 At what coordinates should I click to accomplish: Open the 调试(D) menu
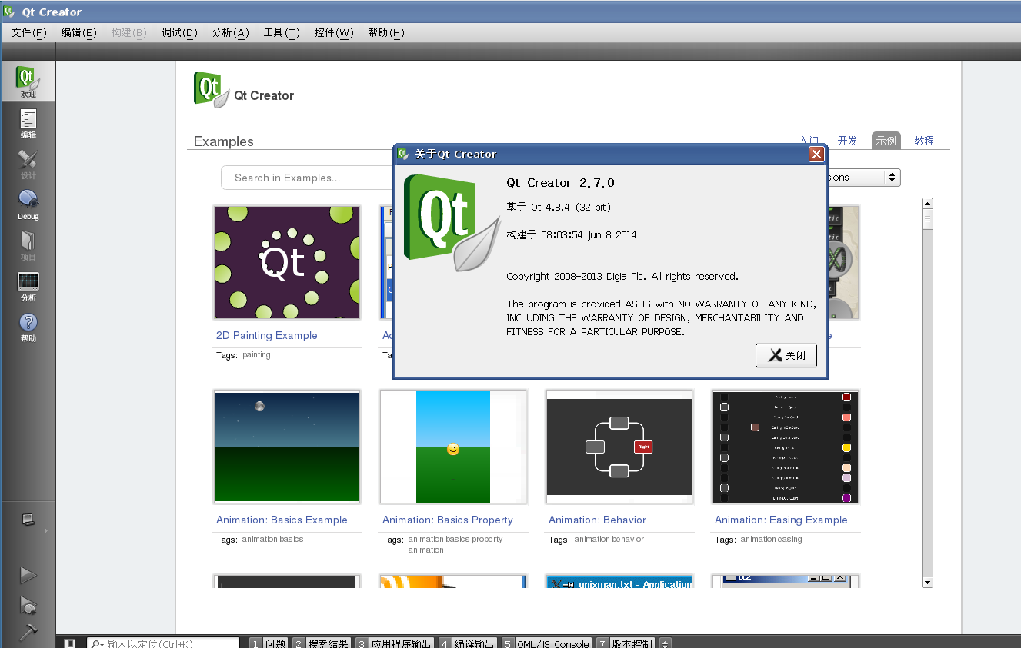click(179, 32)
